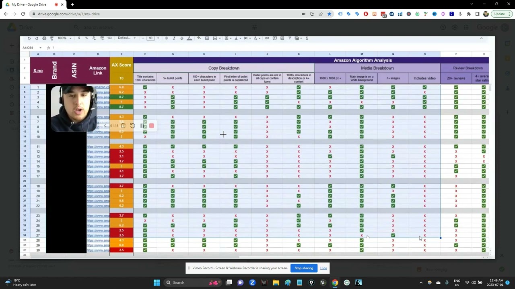Click the Stop sharing button
515x289 pixels.
point(304,268)
